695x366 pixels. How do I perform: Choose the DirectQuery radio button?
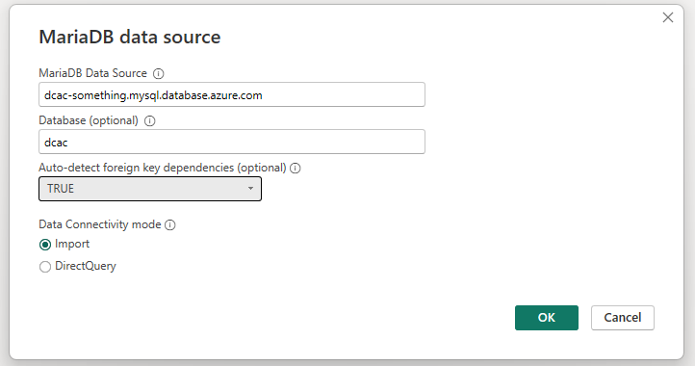(45, 267)
